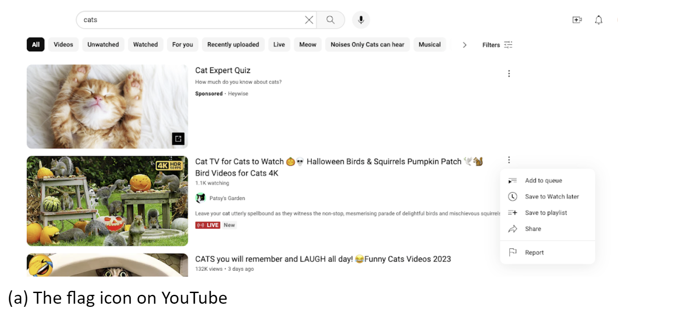Toggle the Recently uploaded filter chip
This screenshot has height=326, width=678.
click(x=233, y=45)
